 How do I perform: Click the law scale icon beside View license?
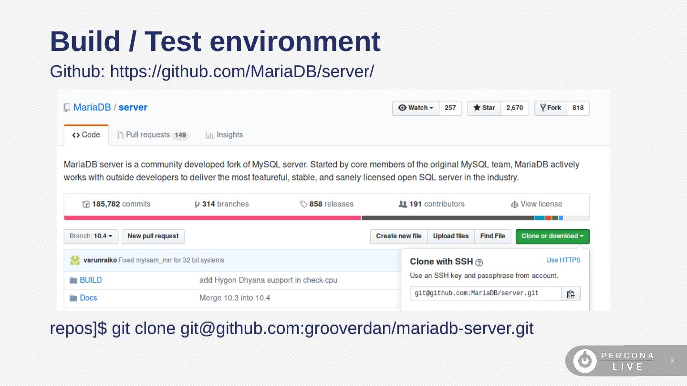click(x=514, y=204)
